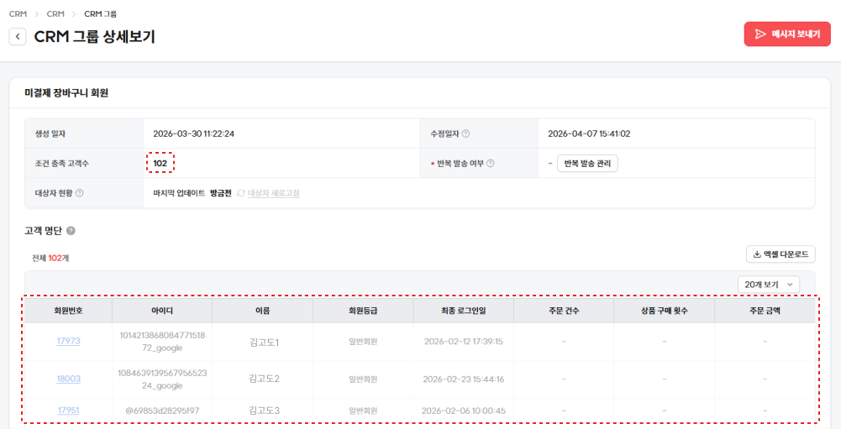This screenshot has height=429, width=841.
Task: Click the 주문 금액 column header
Action: click(765, 311)
